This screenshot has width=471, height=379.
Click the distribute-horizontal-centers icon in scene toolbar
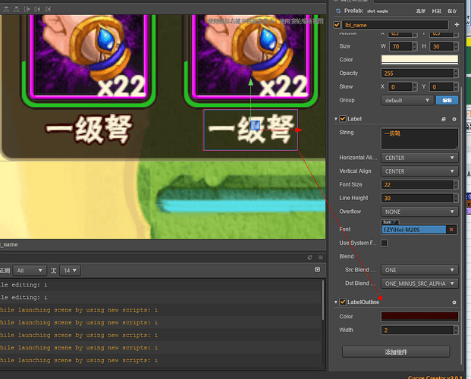(x=37, y=9)
